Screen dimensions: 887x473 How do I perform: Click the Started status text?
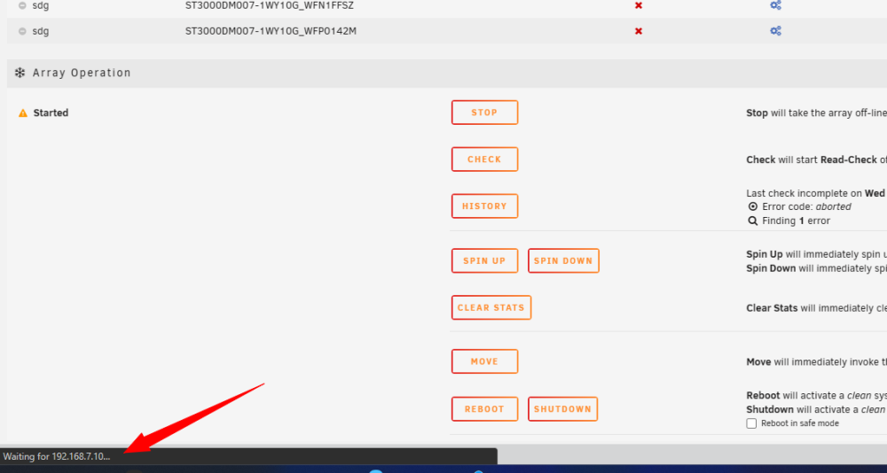click(x=51, y=113)
